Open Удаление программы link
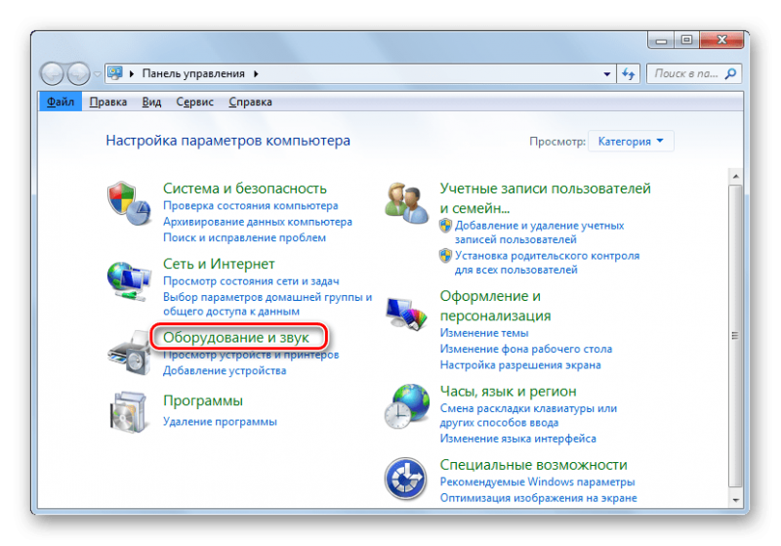Image resolution: width=781 pixels, height=546 pixels. [220, 421]
